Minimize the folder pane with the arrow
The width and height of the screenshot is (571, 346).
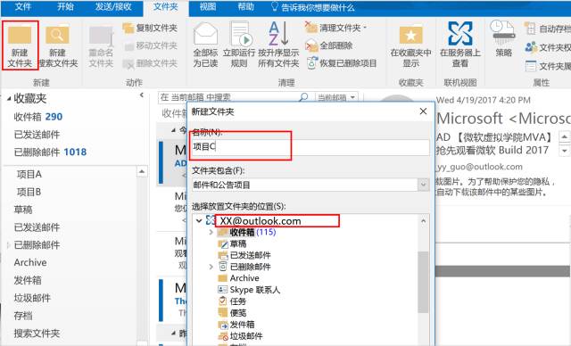142,95
